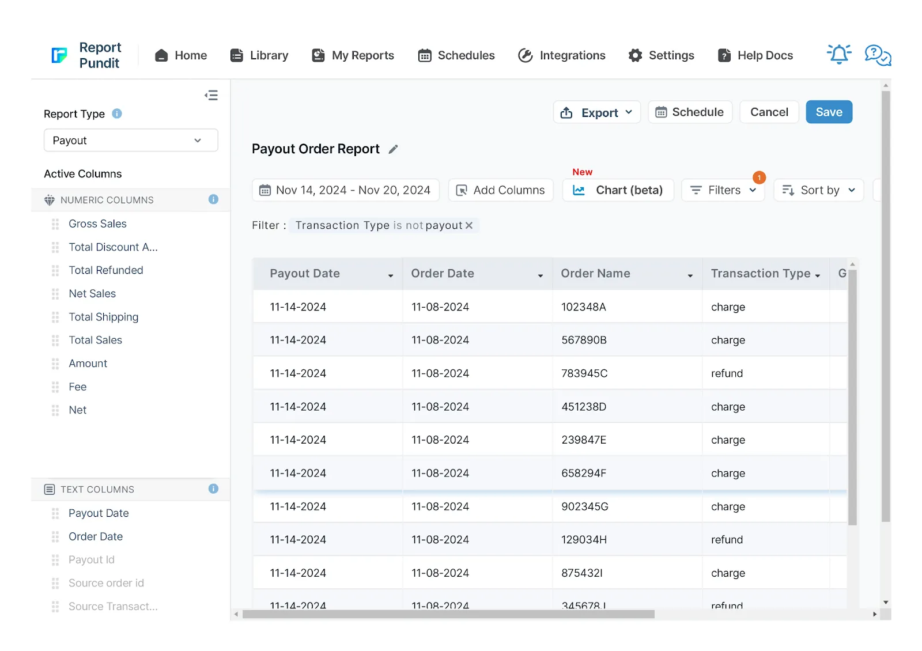Viewport: 922px width, 651px height.
Task: Click the horizontal scrollbar below the table
Action: (x=448, y=614)
